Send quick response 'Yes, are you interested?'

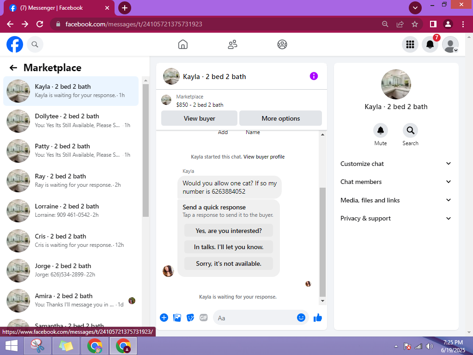[x=229, y=231]
